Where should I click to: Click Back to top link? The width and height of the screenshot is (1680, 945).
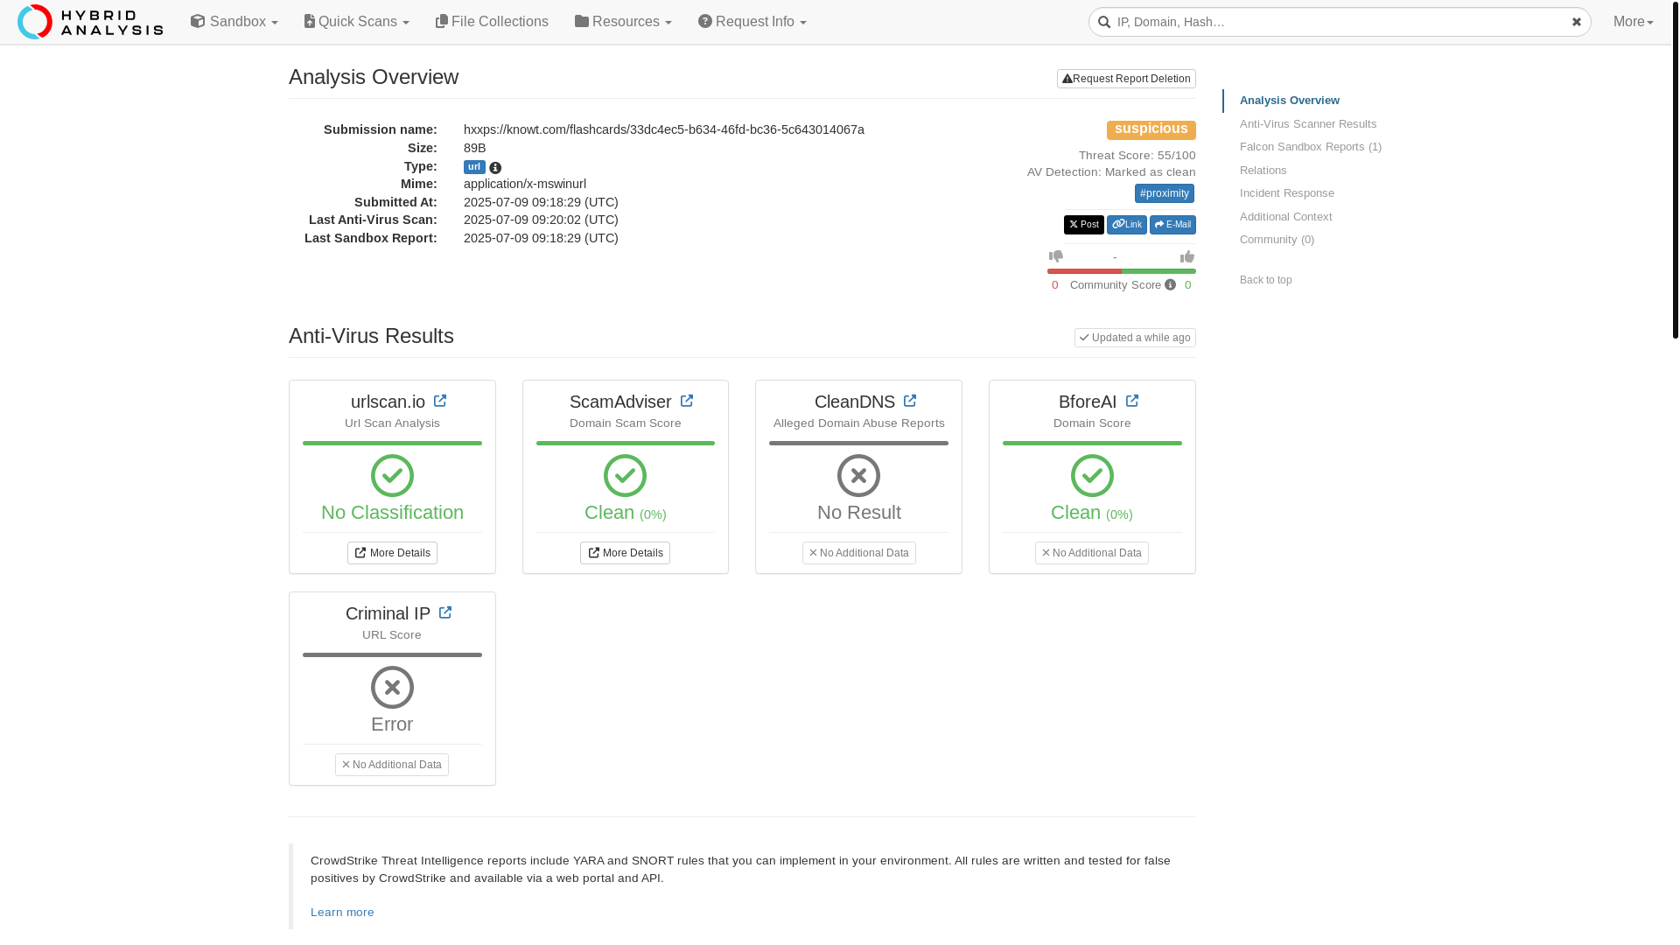(x=1266, y=280)
